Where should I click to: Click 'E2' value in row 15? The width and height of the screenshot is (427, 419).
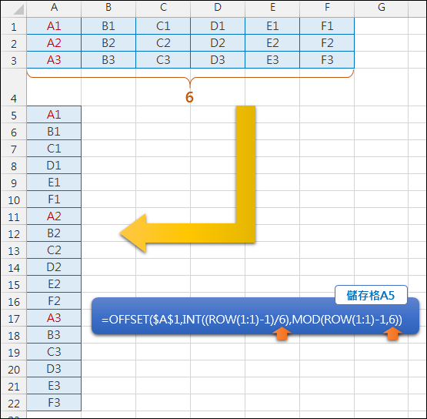(x=54, y=284)
